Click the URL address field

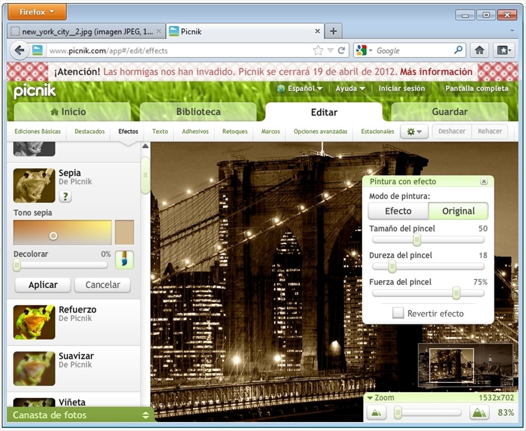(x=180, y=51)
